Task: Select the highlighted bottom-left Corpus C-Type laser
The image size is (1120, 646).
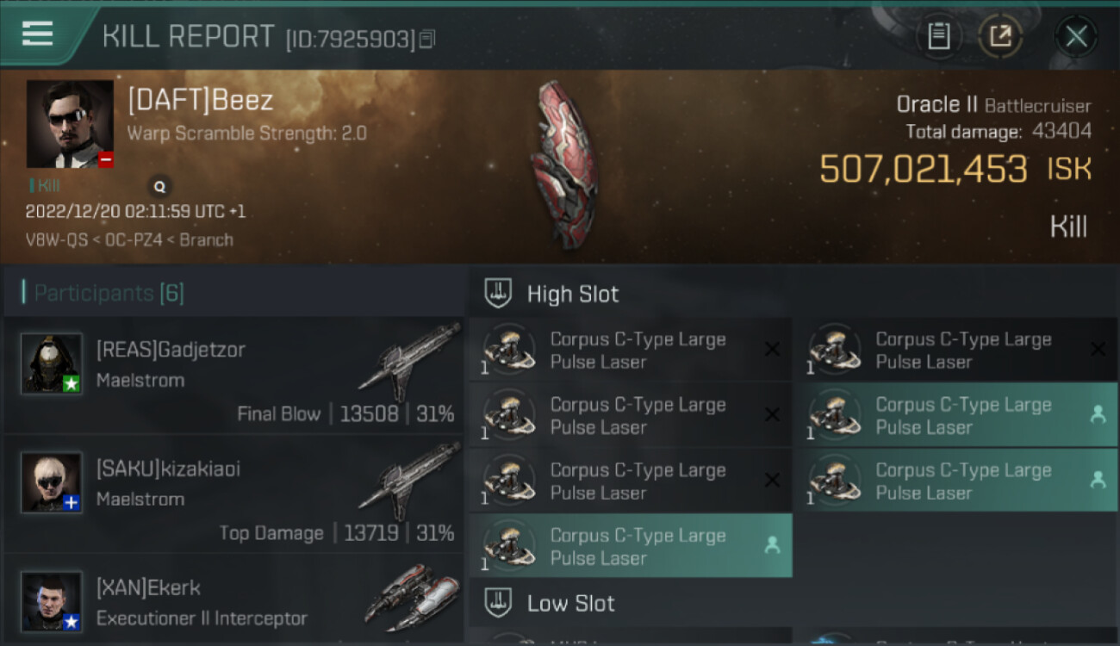Action: pos(632,546)
